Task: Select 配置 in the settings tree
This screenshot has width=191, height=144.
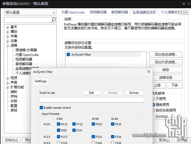Action: tap(14, 106)
